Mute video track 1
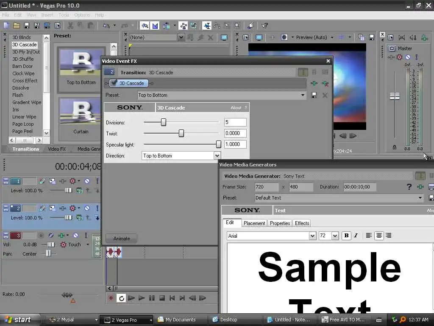434x326 pixels. pyautogui.click(x=87, y=181)
